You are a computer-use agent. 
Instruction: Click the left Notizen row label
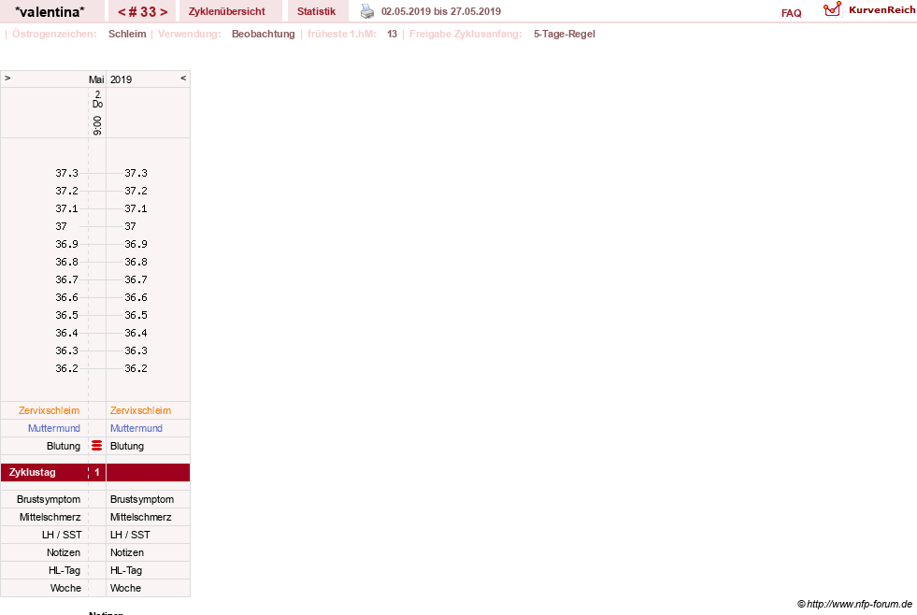point(64,552)
